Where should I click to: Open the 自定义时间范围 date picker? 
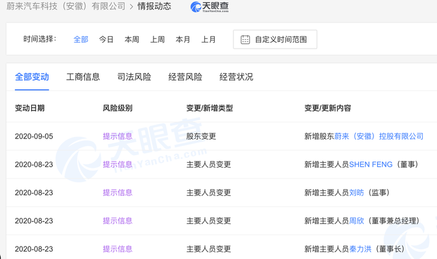[x=275, y=39]
